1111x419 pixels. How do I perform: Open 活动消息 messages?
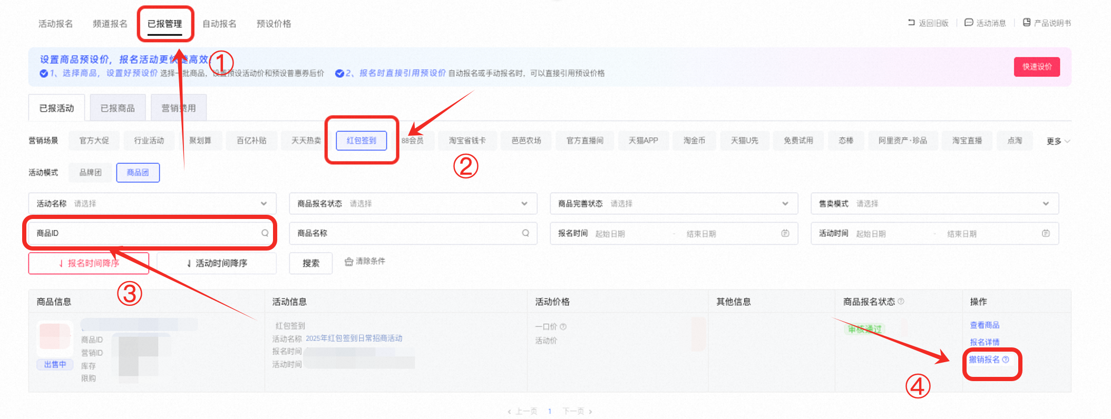click(x=991, y=23)
